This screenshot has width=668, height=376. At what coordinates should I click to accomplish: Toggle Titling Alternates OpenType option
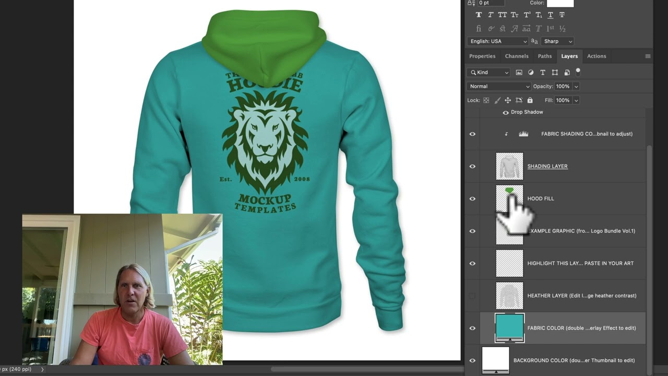coord(539,29)
